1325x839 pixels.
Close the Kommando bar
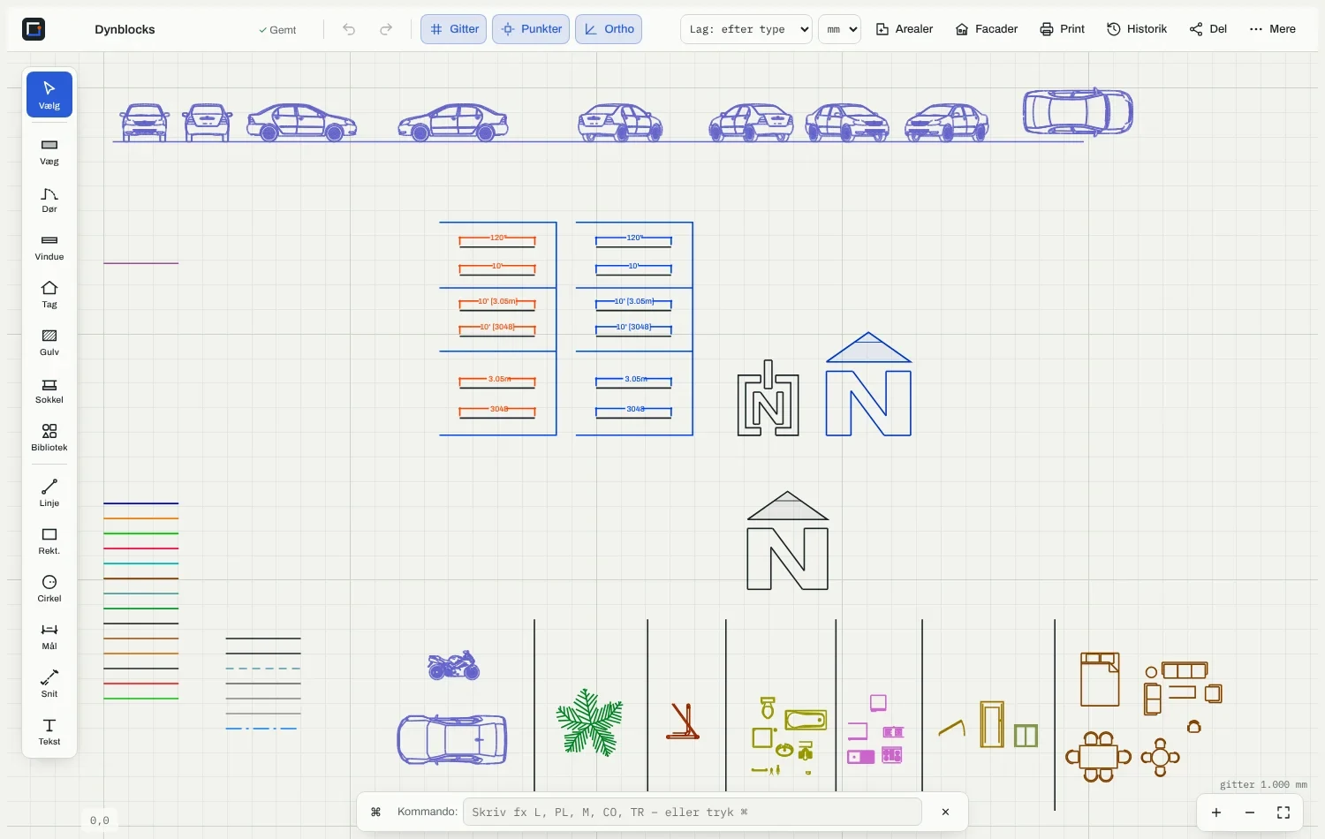(945, 813)
